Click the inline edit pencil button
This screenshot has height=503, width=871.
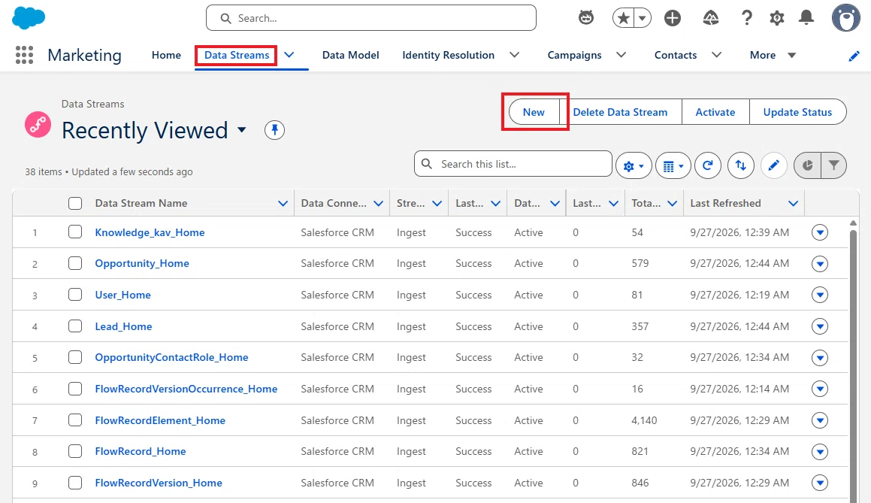774,165
